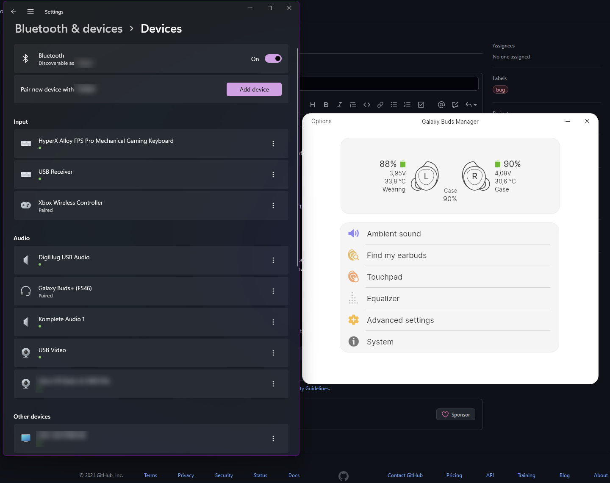
Task: Click the cross-reference icon in GitHub toolbar
Action: point(455,105)
